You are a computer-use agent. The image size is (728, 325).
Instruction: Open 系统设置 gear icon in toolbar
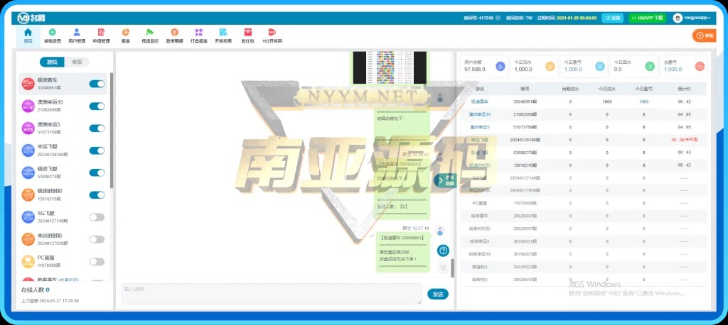[52, 35]
